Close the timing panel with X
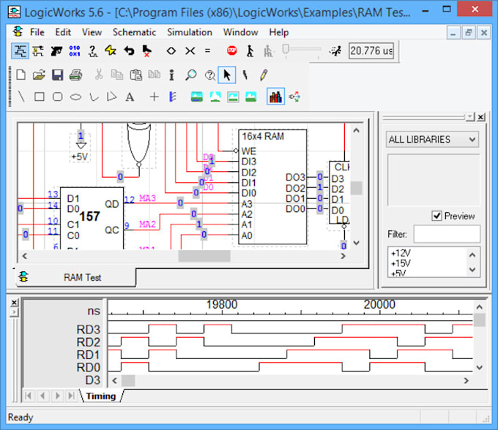Image resolution: width=498 pixels, height=430 pixels. point(15,303)
